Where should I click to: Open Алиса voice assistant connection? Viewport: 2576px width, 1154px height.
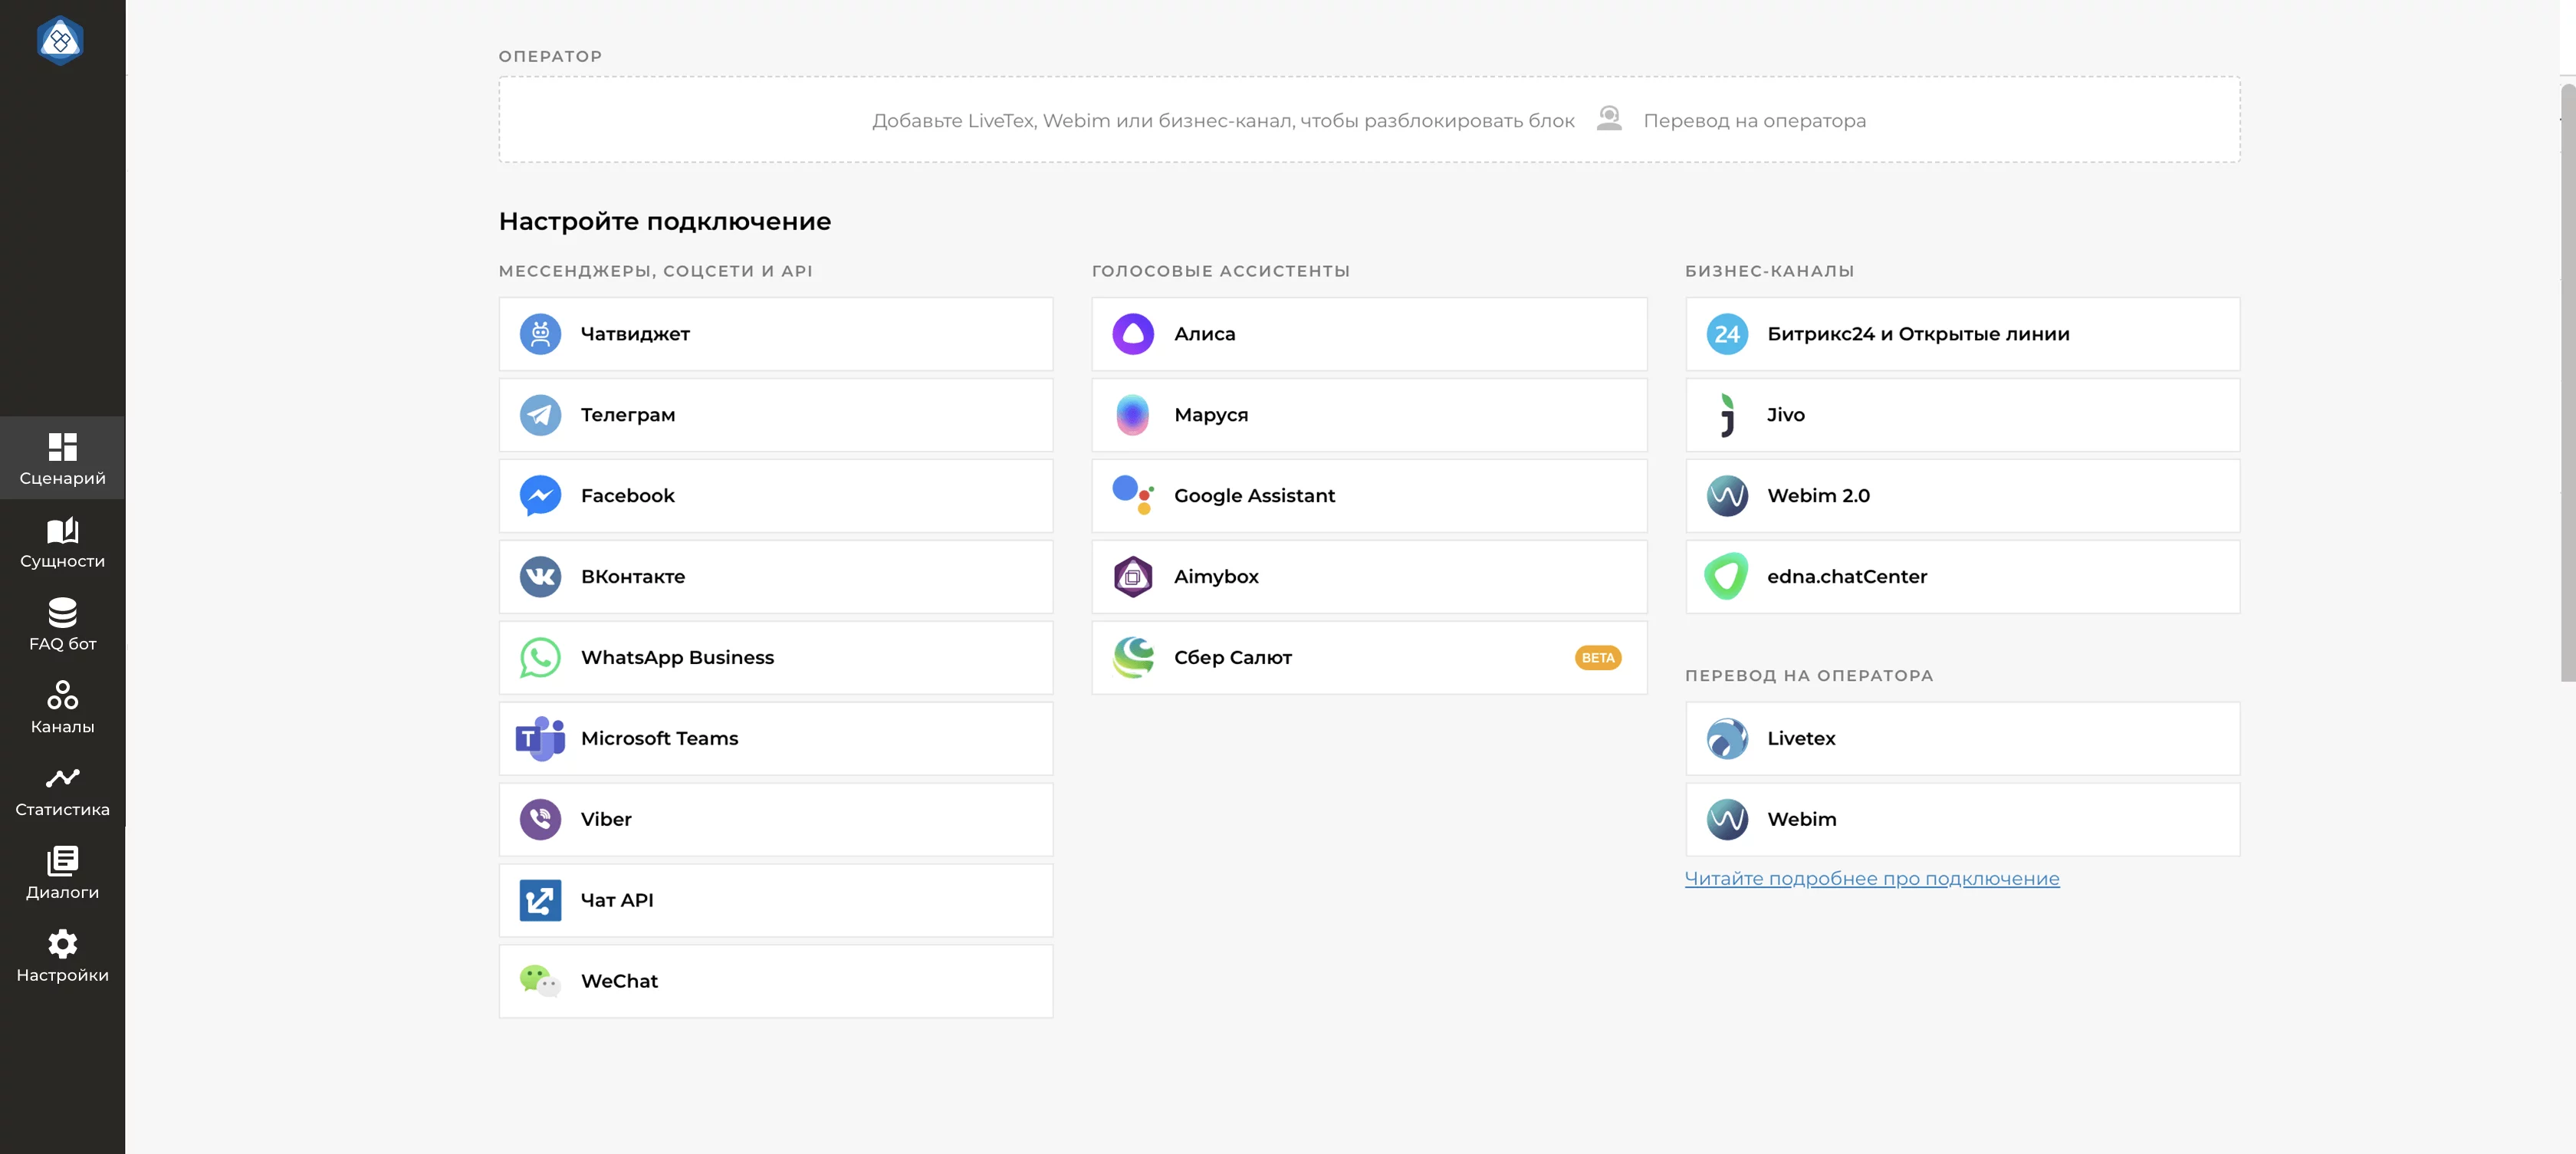[x=1368, y=332]
